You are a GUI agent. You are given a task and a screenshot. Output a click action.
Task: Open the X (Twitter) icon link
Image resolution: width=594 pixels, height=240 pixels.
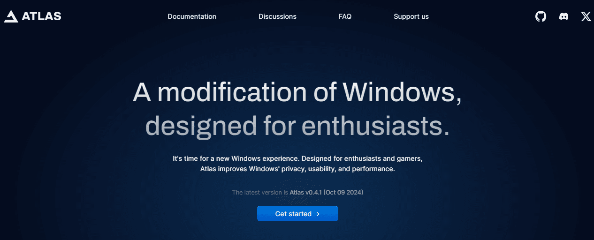[586, 16]
